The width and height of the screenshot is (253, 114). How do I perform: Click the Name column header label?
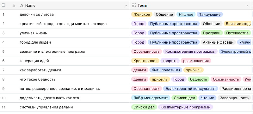30,5
